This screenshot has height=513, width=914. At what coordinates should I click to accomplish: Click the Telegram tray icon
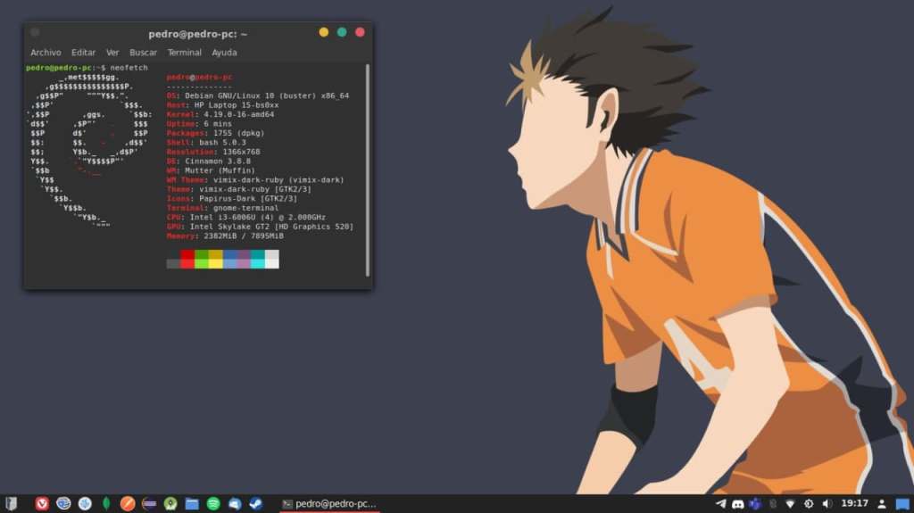721,504
